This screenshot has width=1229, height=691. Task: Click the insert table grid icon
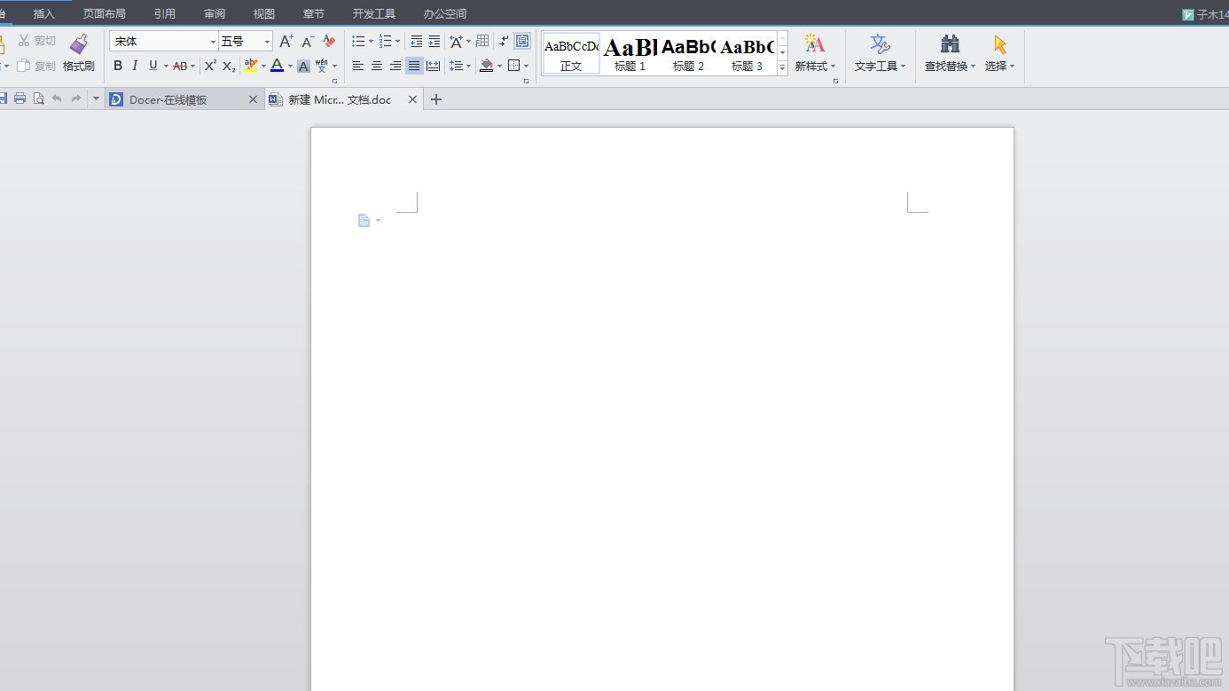tap(482, 41)
